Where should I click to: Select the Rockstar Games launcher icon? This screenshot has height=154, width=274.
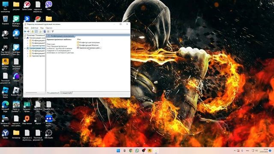coord(5,64)
